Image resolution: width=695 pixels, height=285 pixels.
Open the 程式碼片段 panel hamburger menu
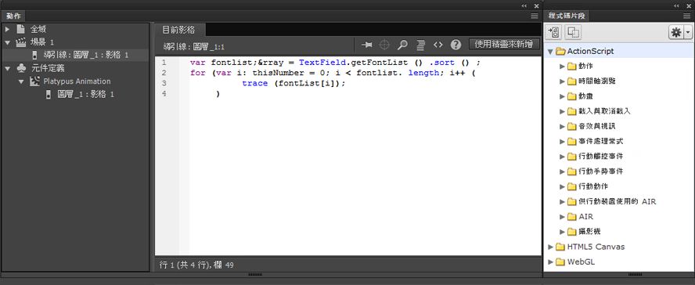687,16
